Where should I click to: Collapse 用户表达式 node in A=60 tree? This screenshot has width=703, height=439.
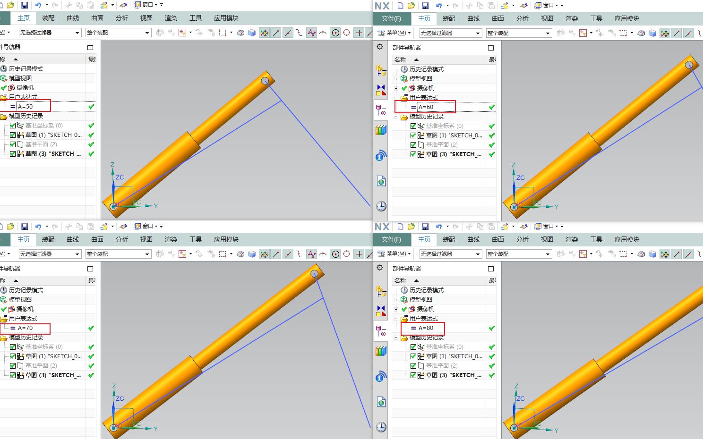(396, 98)
